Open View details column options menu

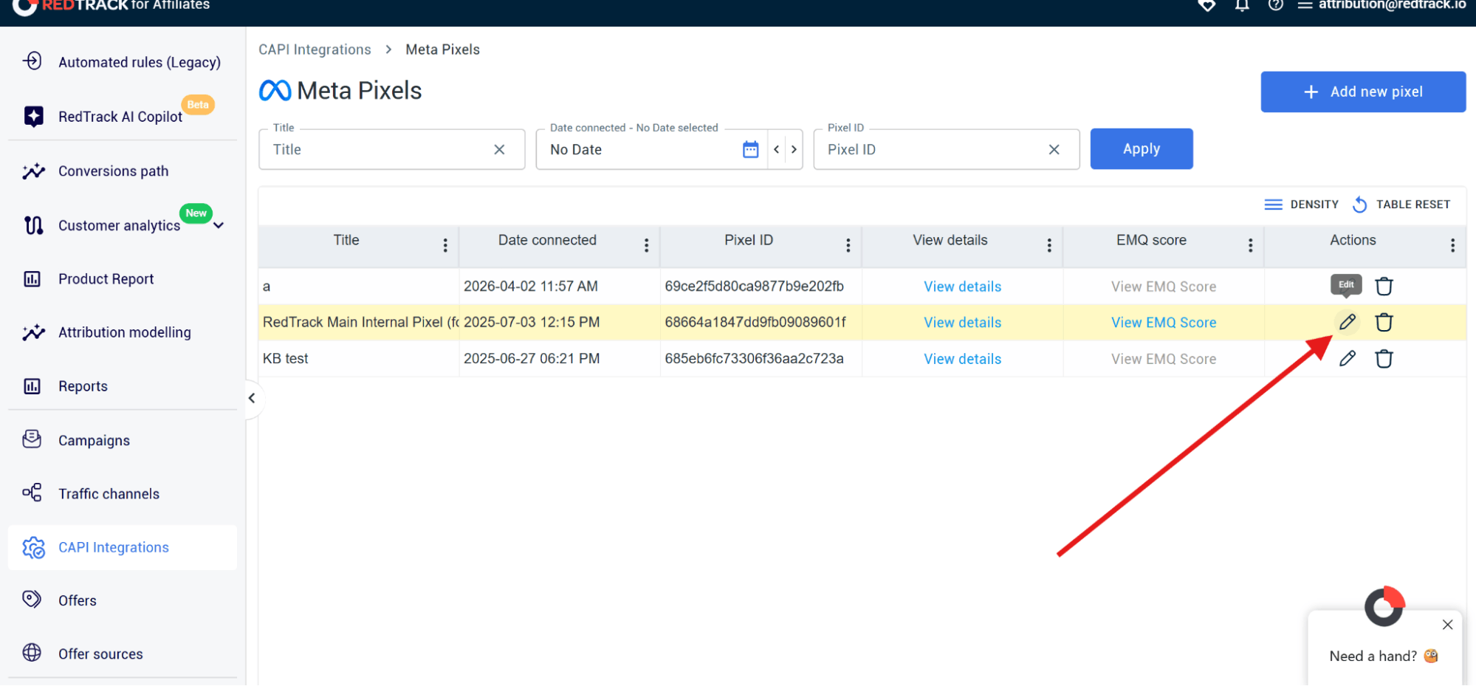click(x=1048, y=245)
